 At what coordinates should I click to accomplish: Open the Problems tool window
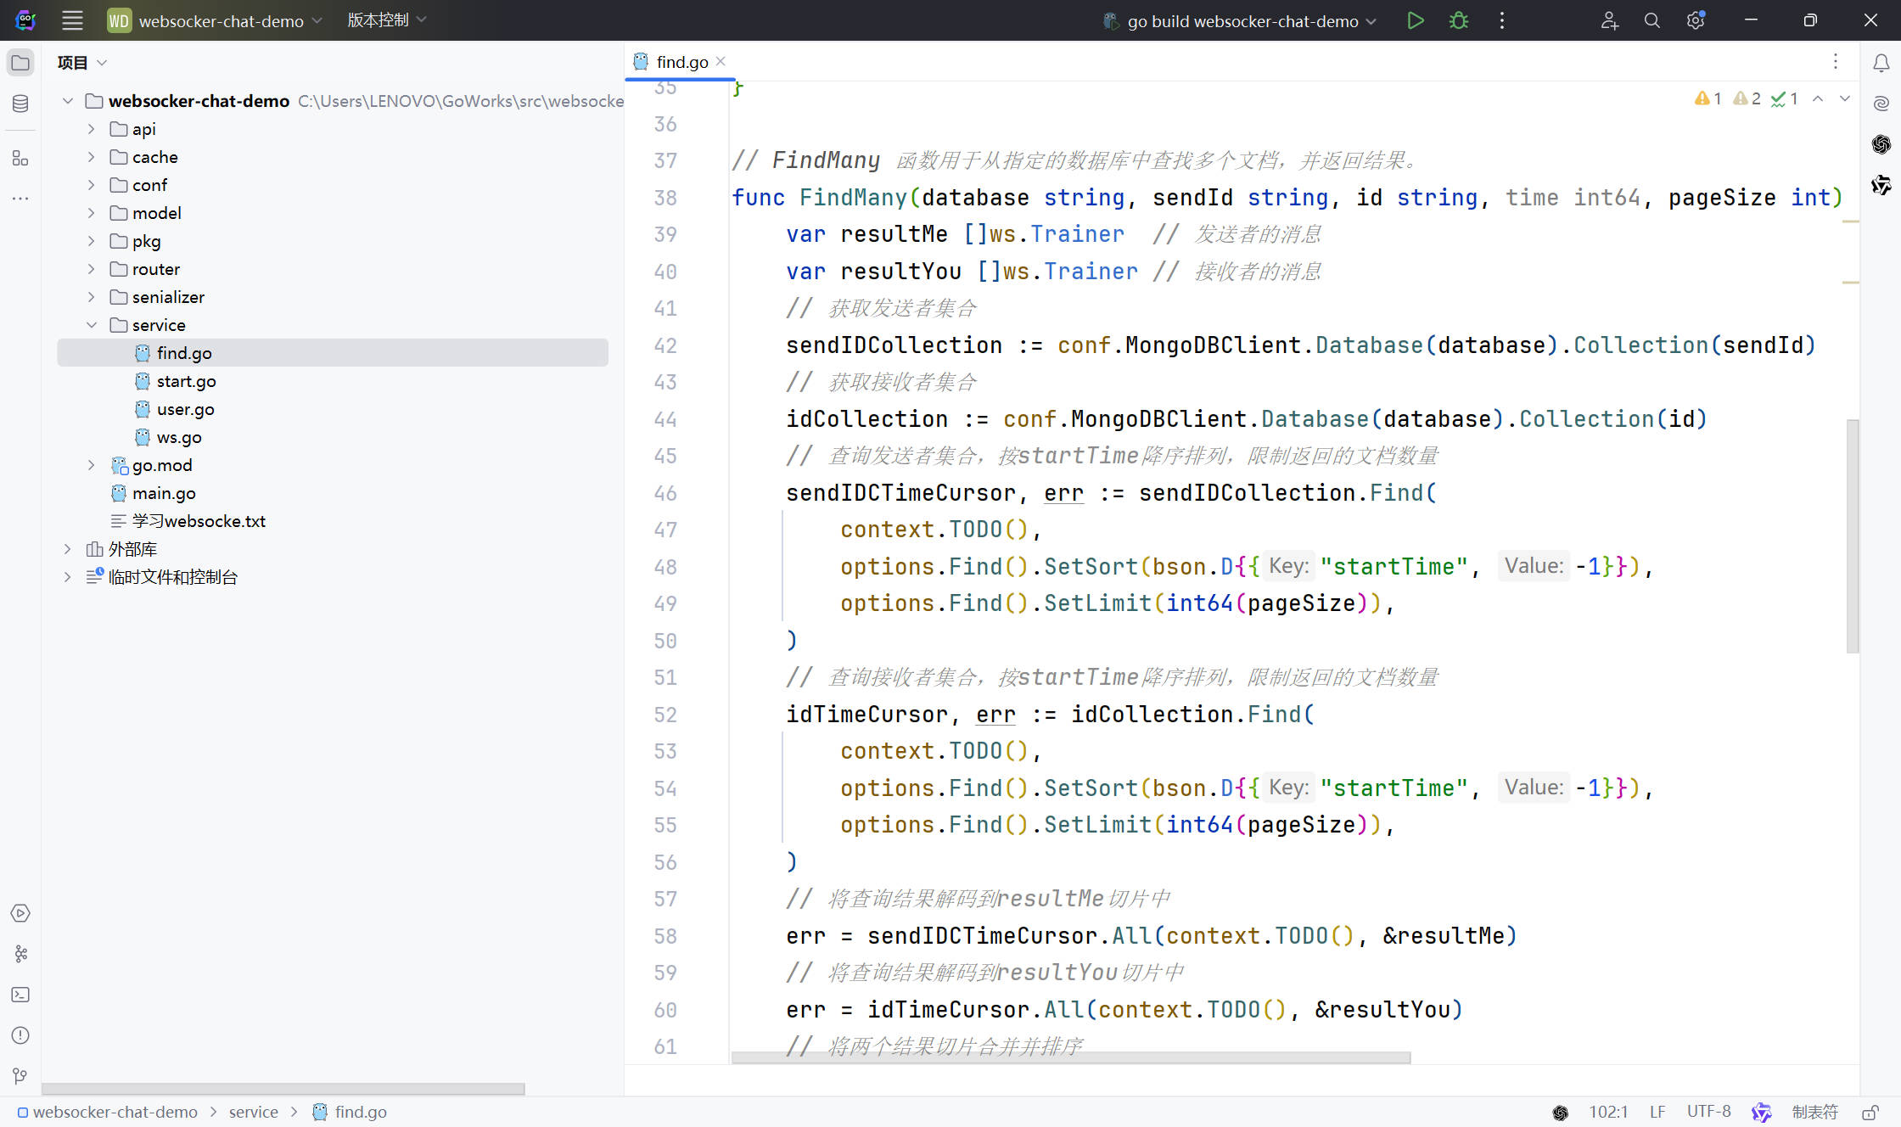(20, 1035)
